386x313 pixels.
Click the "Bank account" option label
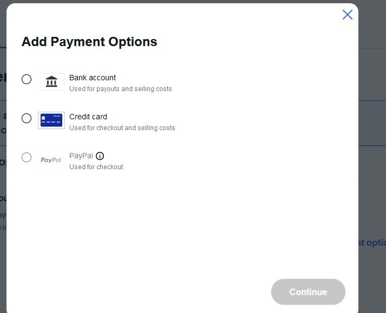click(x=93, y=78)
